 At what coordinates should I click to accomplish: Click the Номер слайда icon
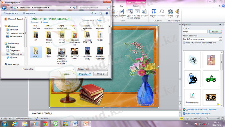click(x=137, y=12)
